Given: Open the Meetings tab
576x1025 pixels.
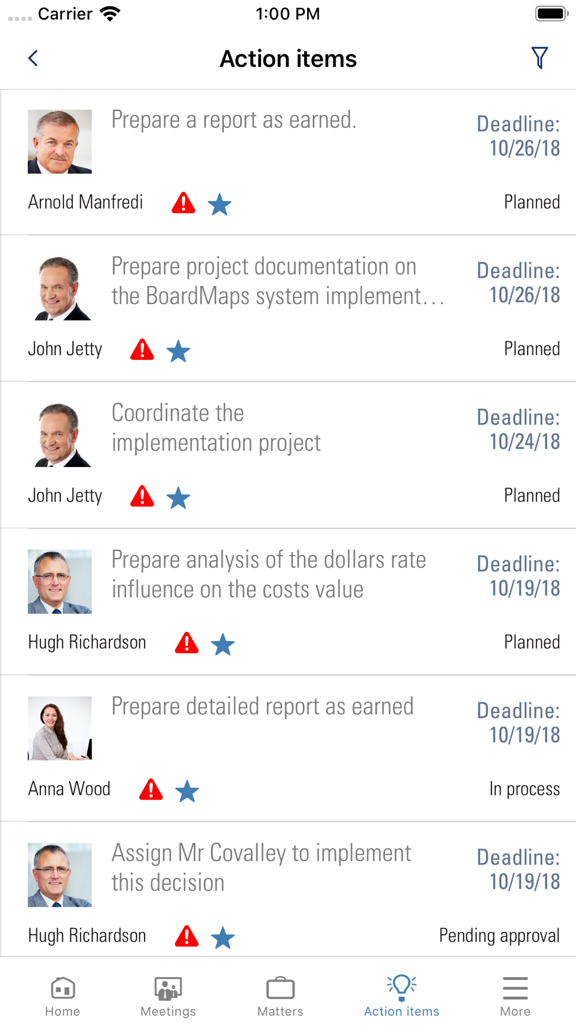Looking at the screenshot, I should 168,996.
